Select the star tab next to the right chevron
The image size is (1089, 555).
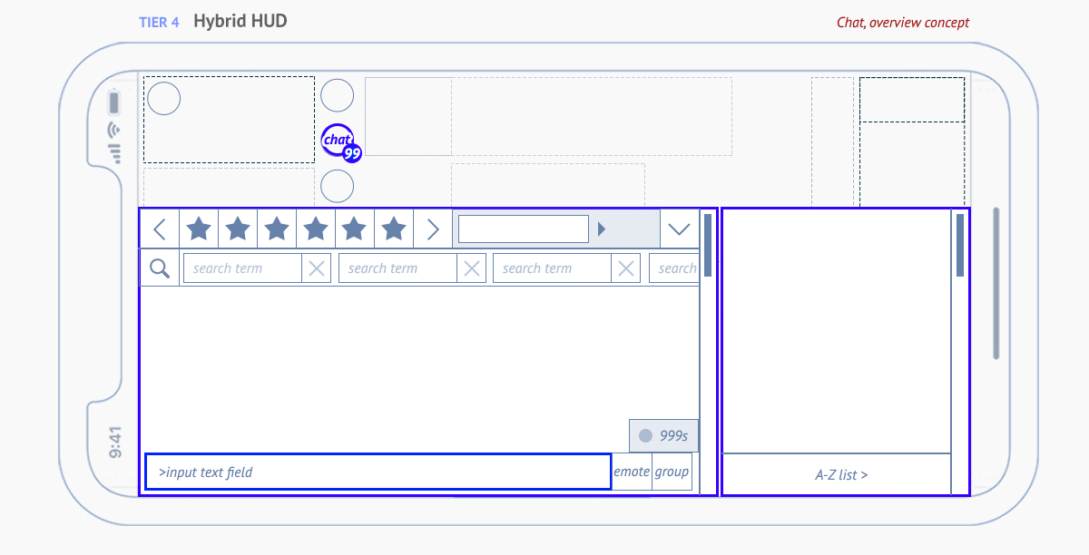[x=394, y=229]
